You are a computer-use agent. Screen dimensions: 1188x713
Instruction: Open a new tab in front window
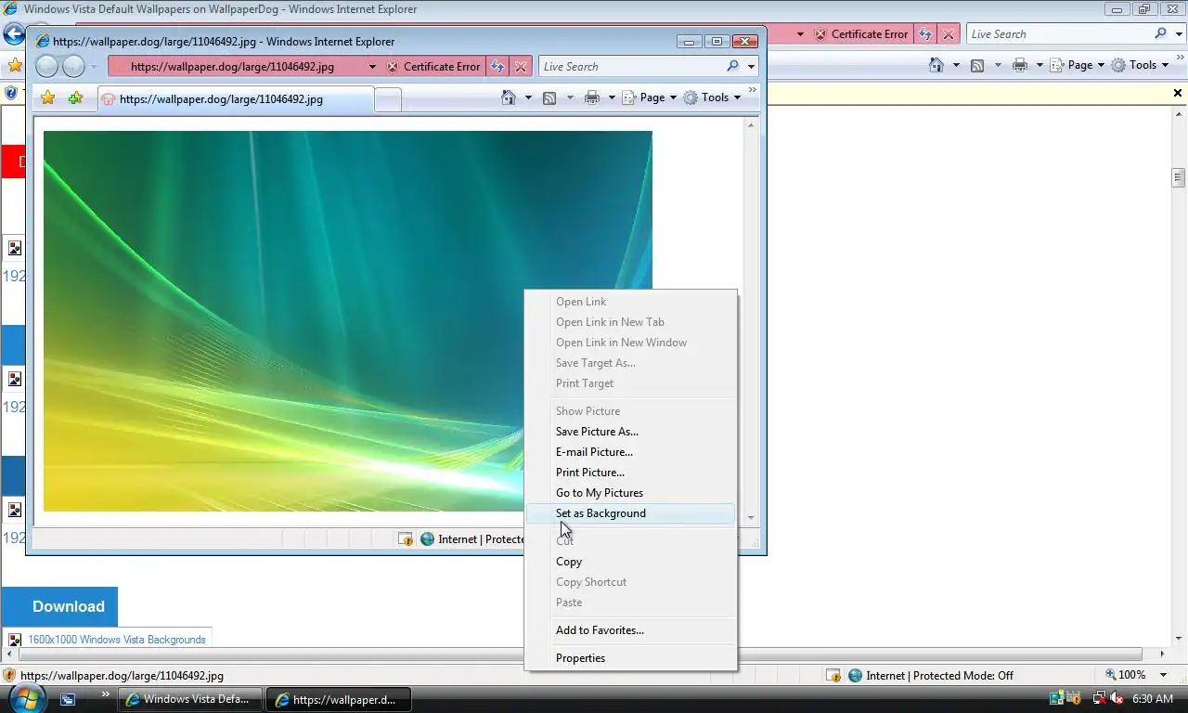click(x=388, y=99)
